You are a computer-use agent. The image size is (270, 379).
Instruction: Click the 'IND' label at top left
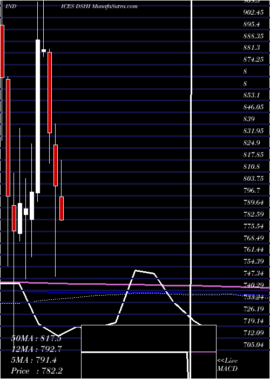(11, 6)
